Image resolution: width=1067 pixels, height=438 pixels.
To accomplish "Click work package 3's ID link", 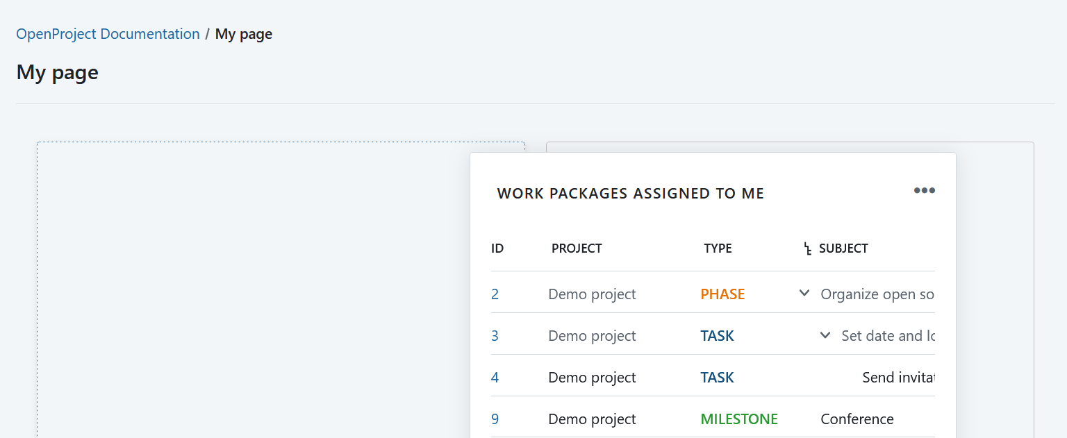I will tap(495, 335).
